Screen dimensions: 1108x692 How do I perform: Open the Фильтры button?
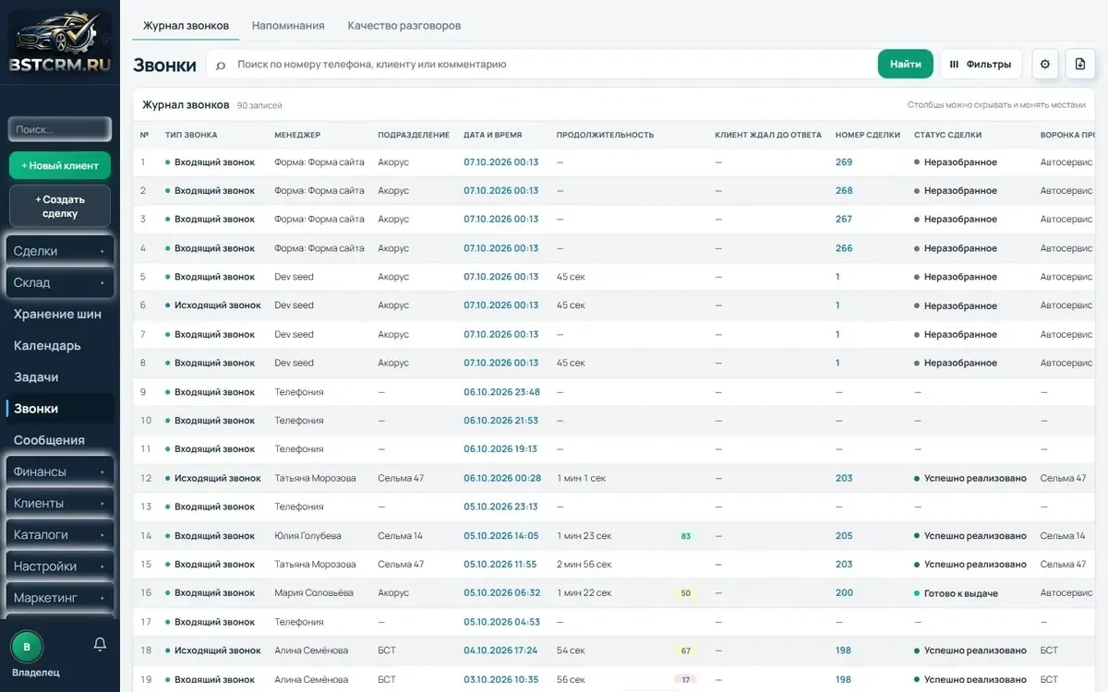[981, 65]
